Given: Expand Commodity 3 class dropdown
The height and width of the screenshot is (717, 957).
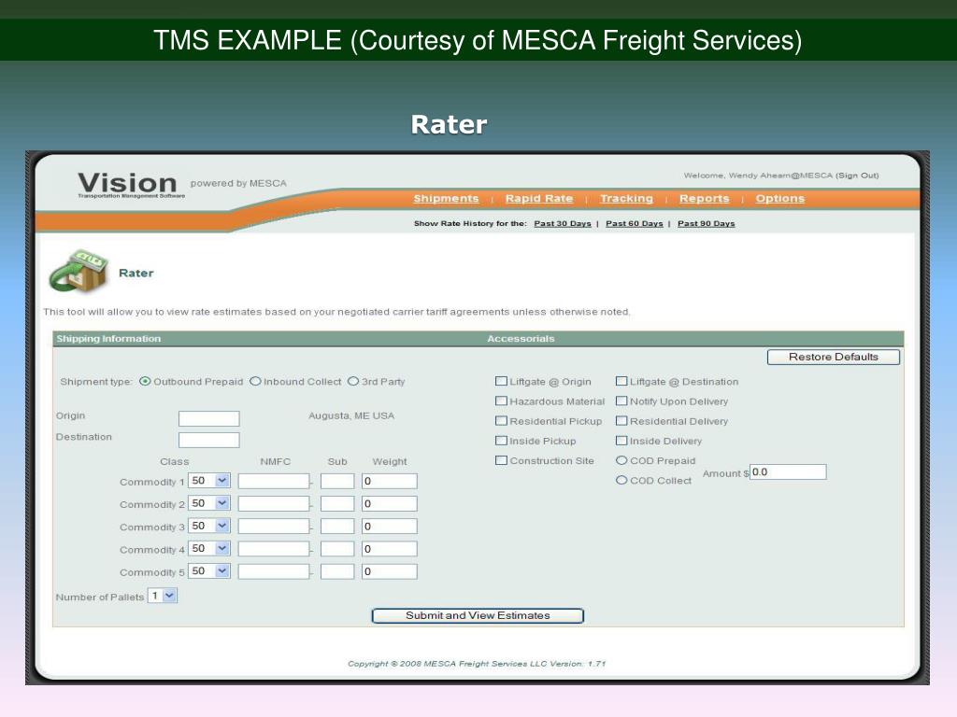Looking at the screenshot, I should tap(209, 527).
